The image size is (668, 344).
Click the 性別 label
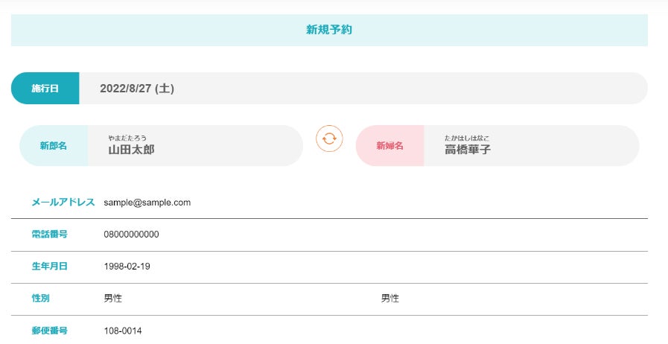pos(40,299)
